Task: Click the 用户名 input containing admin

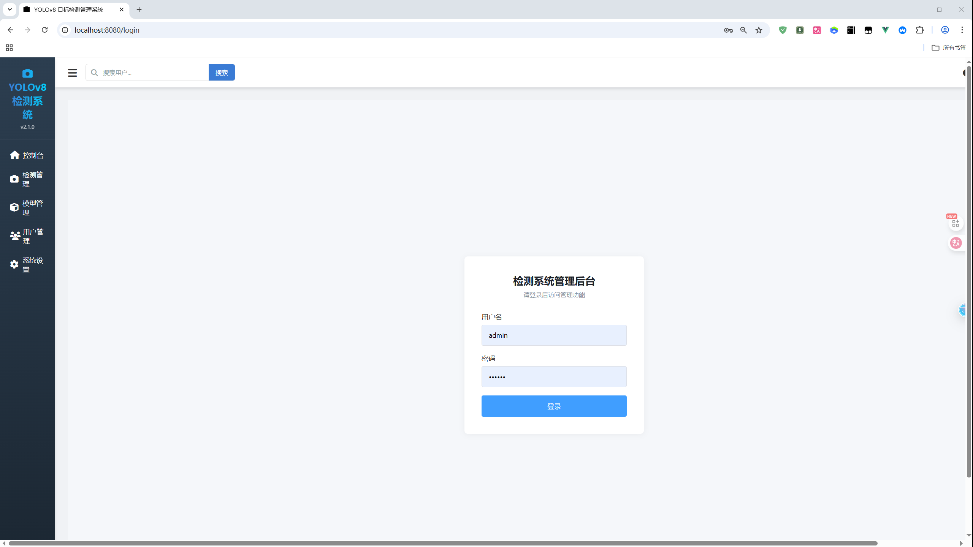Action: coord(554,335)
